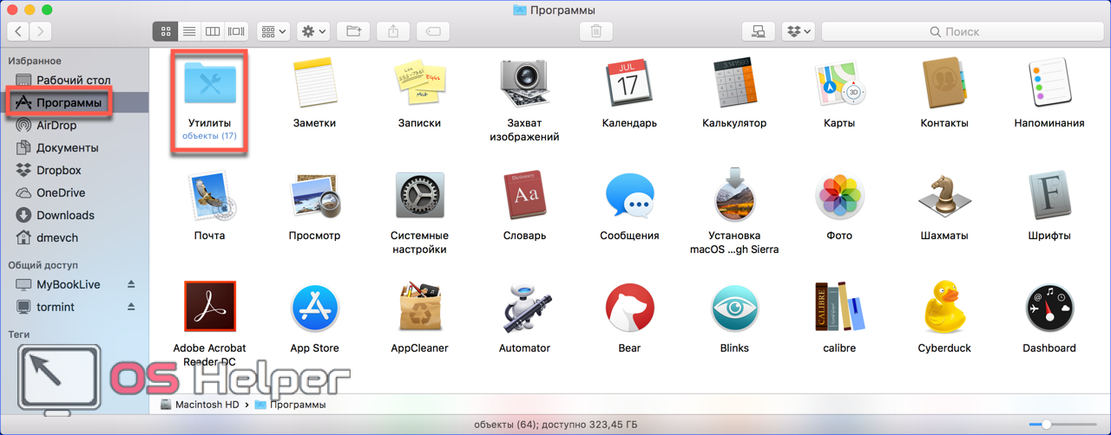
Task: Open the Dropbox toolbar dropdown
Action: (798, 31)
